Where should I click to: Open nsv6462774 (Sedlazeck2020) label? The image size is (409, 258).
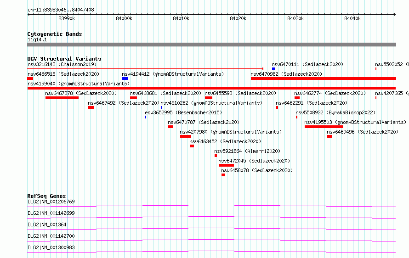[x=330, y=93]
